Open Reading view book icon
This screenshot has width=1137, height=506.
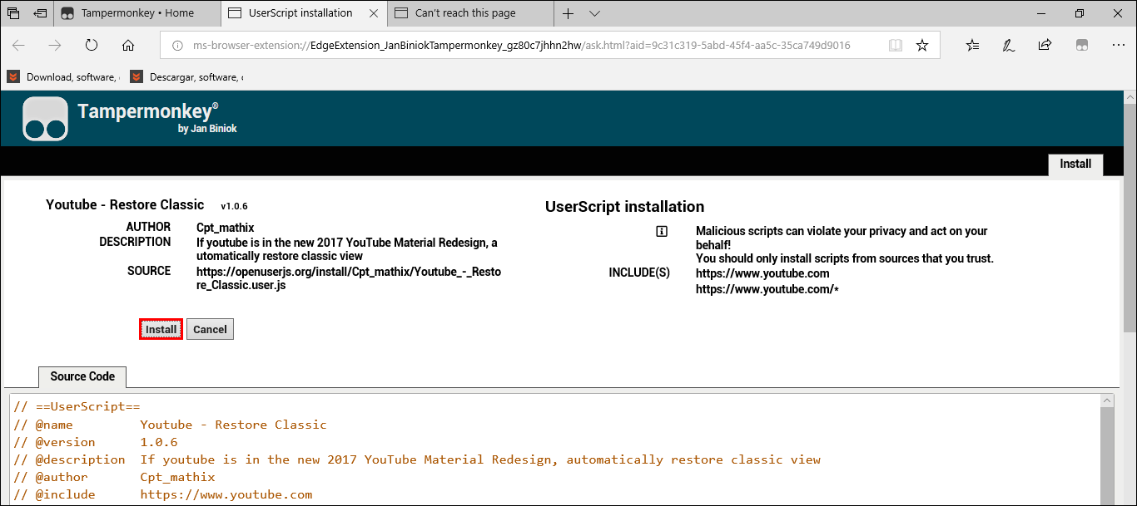pyautogui.click(x=896, y=46)
